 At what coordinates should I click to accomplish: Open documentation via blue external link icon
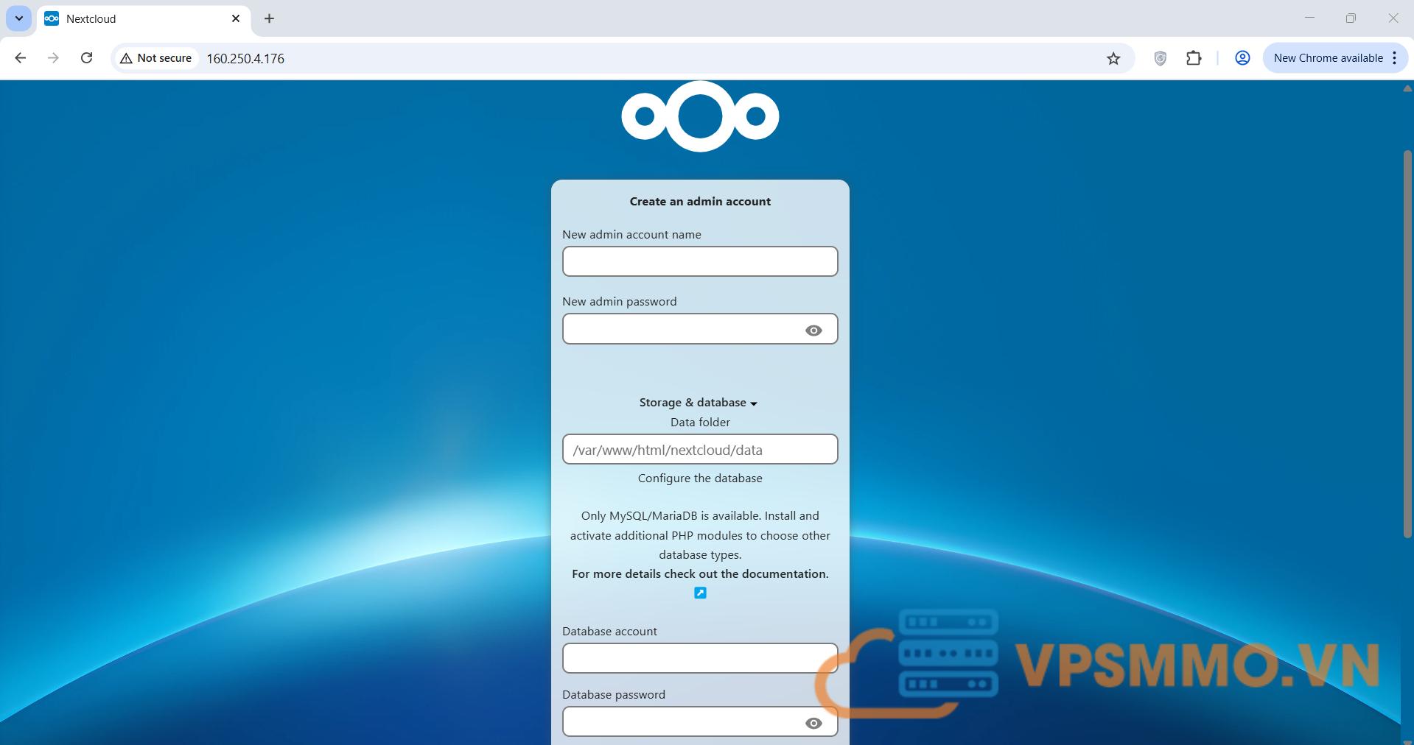point(700,593)
